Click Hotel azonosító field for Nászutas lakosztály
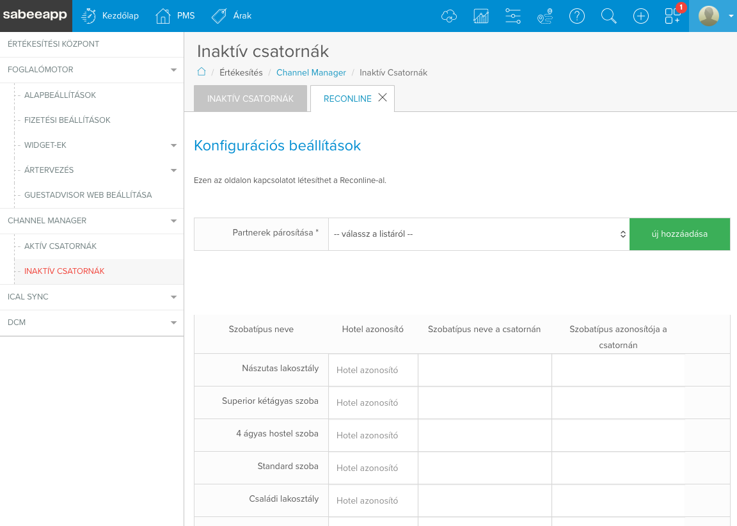The width and height of the screenshot is (737, 526). click(x=373, y=370)
